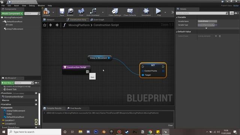240x135 pixels.
Task: Add a new macro with plus icon
Action: click(x=36, y=100)
